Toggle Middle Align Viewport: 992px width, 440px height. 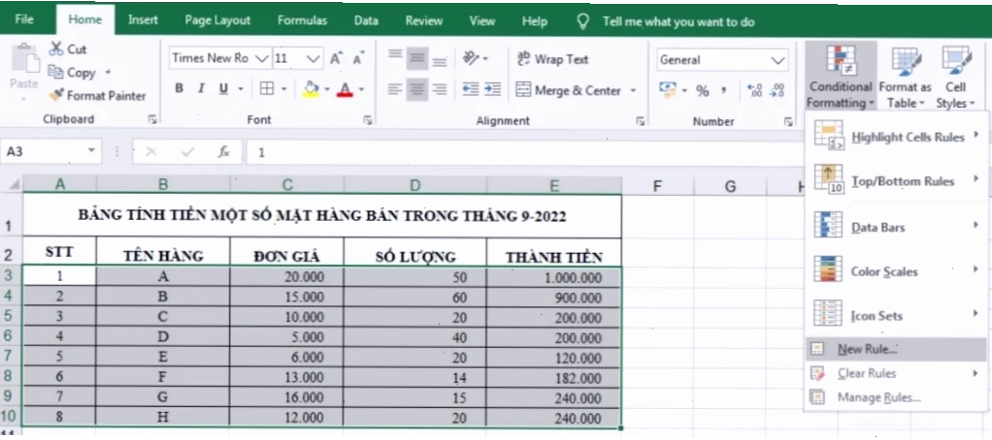pos(417,58)
